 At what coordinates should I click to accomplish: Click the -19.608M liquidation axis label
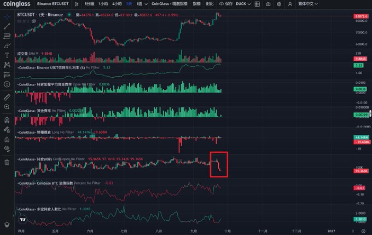point(362,142)
